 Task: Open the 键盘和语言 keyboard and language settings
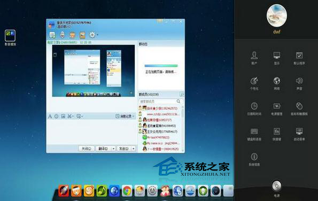coord(254,134)
